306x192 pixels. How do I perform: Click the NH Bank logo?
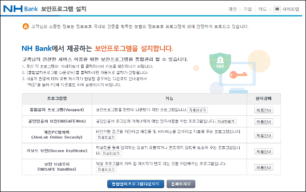[21, 9]
